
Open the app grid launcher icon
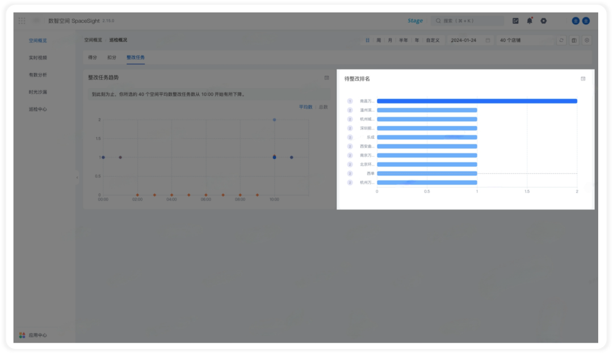click(22, 21)
